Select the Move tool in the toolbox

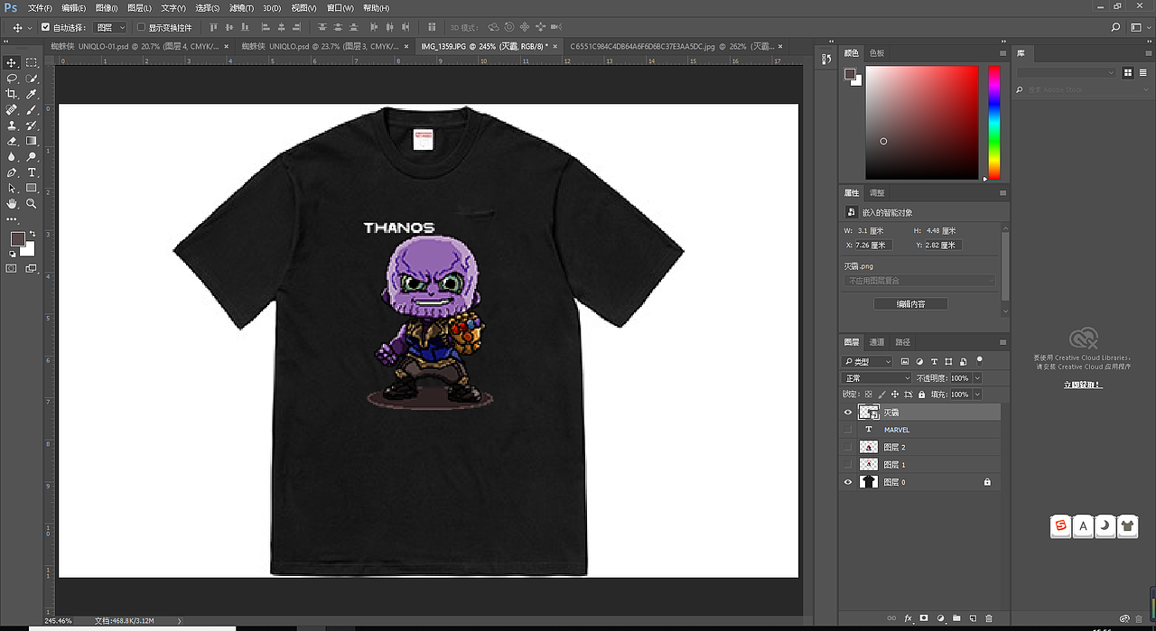(12, 62)
